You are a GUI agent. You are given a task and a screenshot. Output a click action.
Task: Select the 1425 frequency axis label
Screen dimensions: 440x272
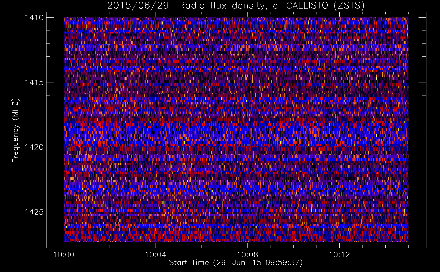[x=34, y=212]
